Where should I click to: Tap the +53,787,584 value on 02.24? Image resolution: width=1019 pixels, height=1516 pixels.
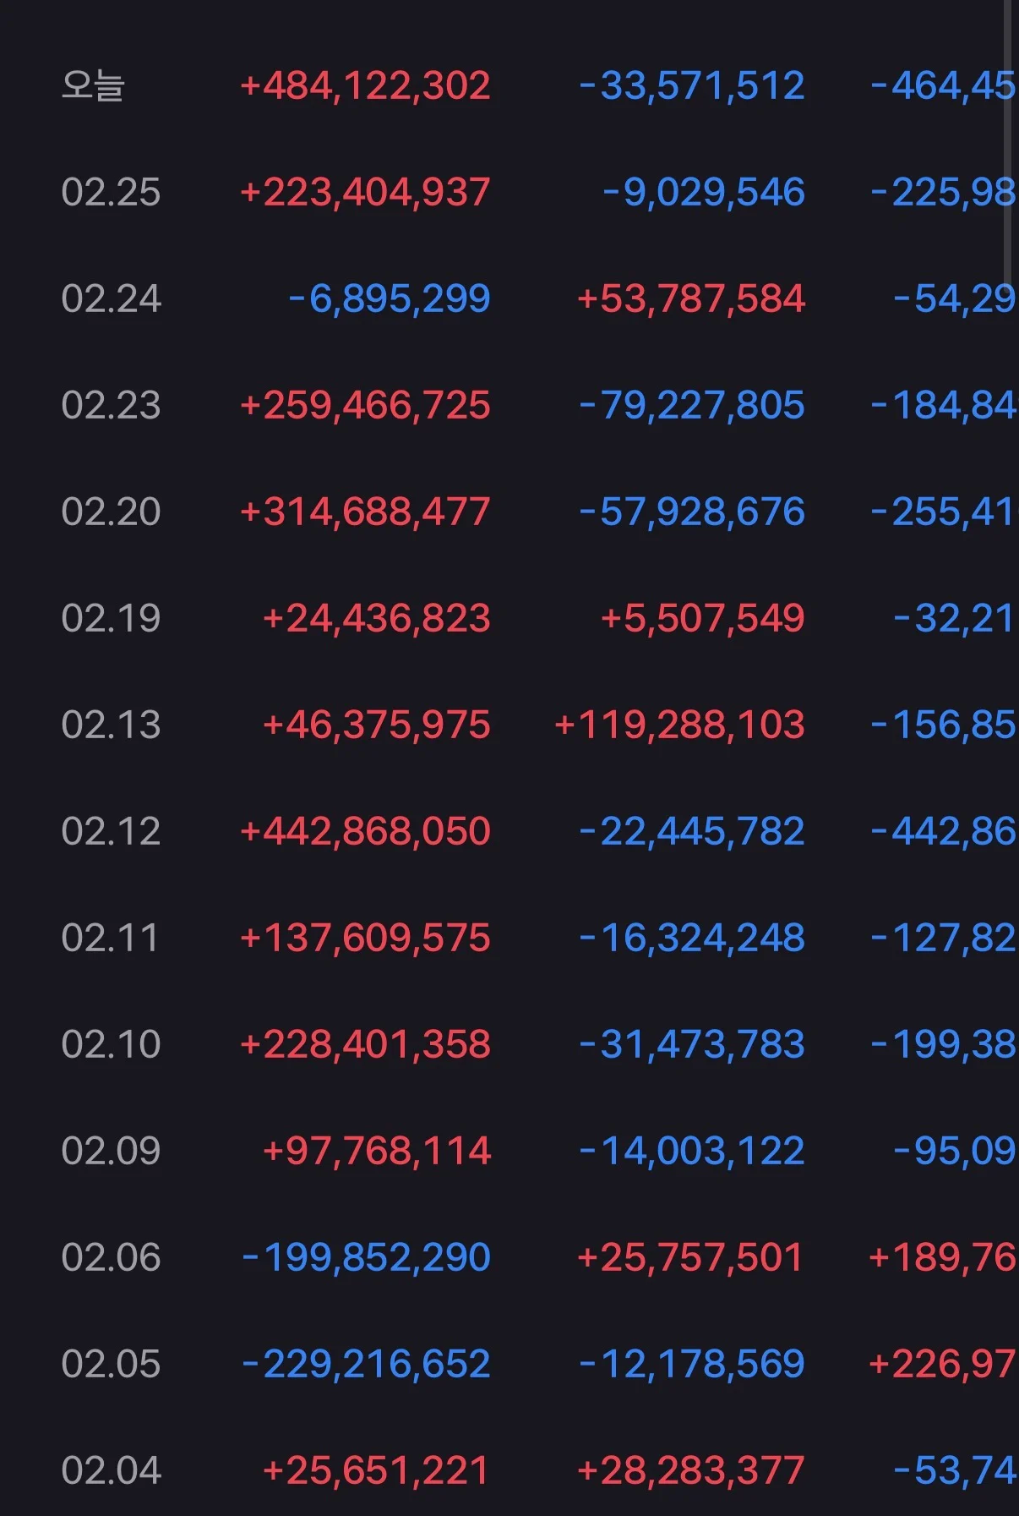pyautogui.click(x=691, y=298)
